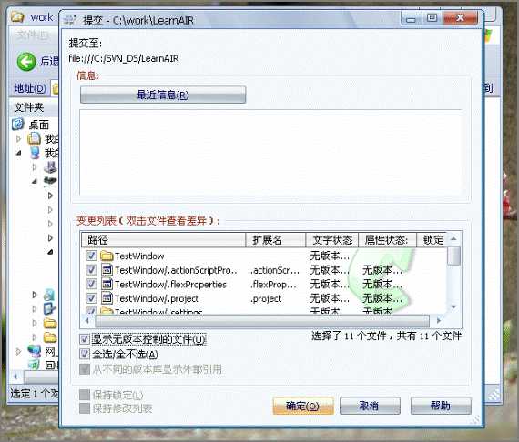Expand the tree node below Desktop in work window
Viewport: 519px width, 442px height.
tap(19, 139)
